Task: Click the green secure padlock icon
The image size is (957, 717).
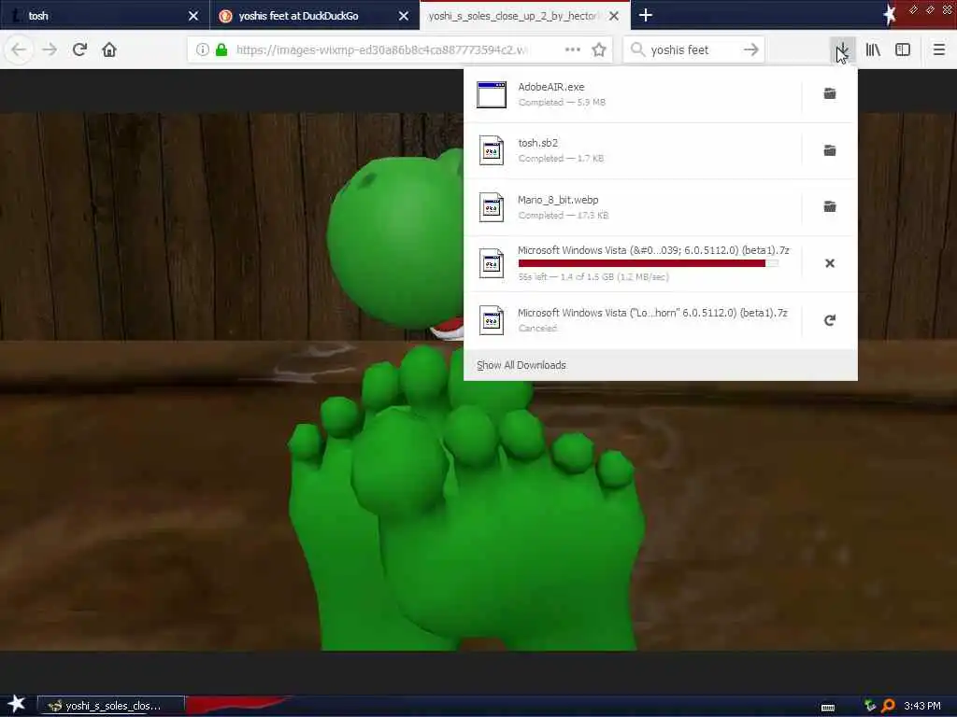Action: pyautogui.click(x=221, y=50)
